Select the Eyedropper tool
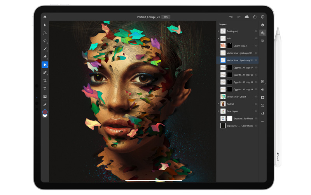This screenshot has width=311, height=195. (x=45, y=104)
